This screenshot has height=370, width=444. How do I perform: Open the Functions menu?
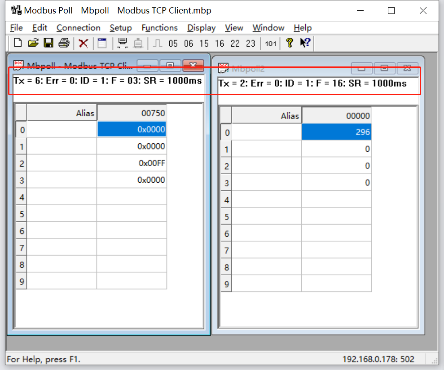tap(159, 28)
